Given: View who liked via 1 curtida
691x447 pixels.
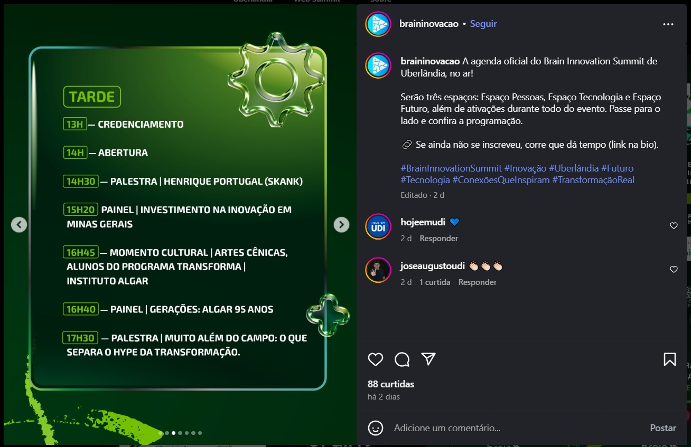Looking at the screenshot, I should pyautogui.click(x=435, y=282).
